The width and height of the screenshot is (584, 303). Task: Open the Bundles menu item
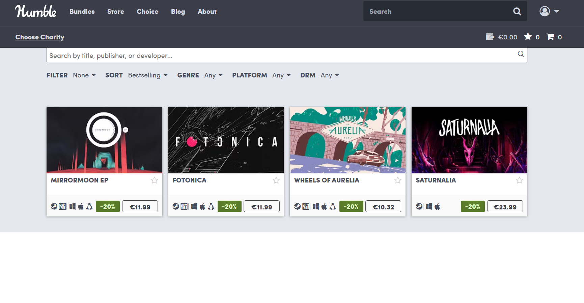coord(82,11)
